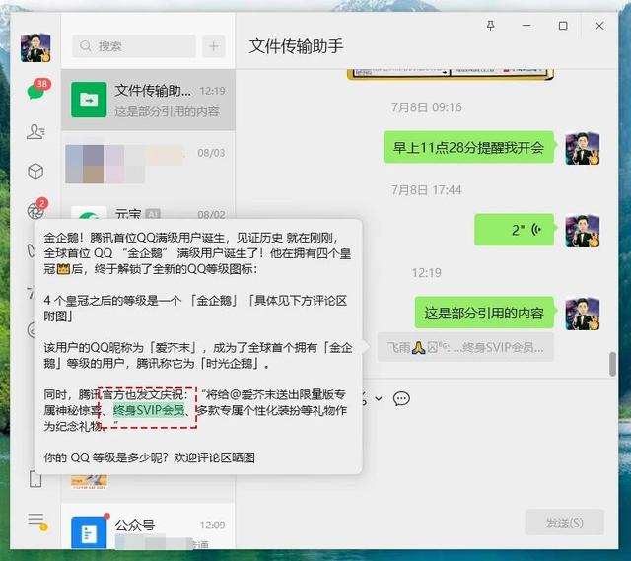Open the Contacts icon in sidebar

[x=35, y=131]
